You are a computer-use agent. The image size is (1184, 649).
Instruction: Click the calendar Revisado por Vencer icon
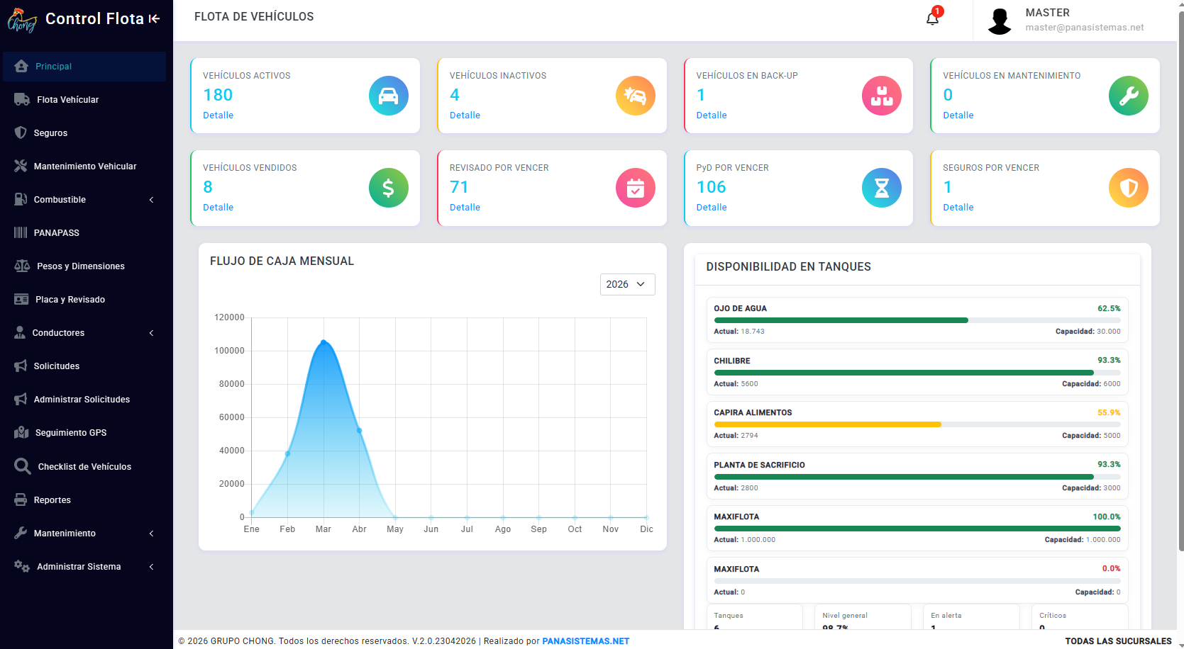pos(635,188)
